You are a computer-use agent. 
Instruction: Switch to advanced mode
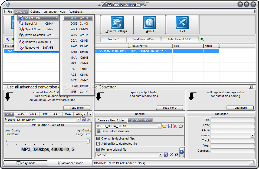coord(70,163)
